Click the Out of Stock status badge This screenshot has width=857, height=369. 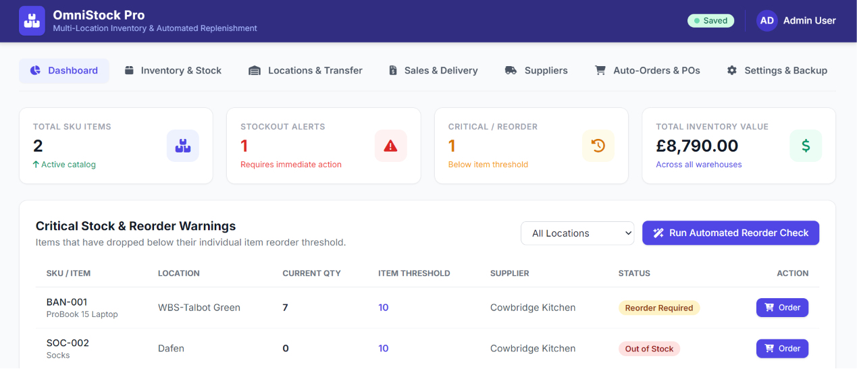649,349
